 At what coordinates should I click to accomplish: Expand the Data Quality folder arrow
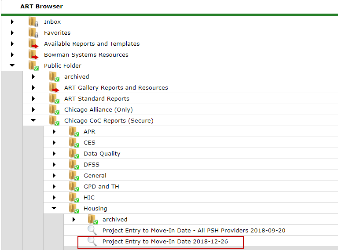(x=54, y=153)
